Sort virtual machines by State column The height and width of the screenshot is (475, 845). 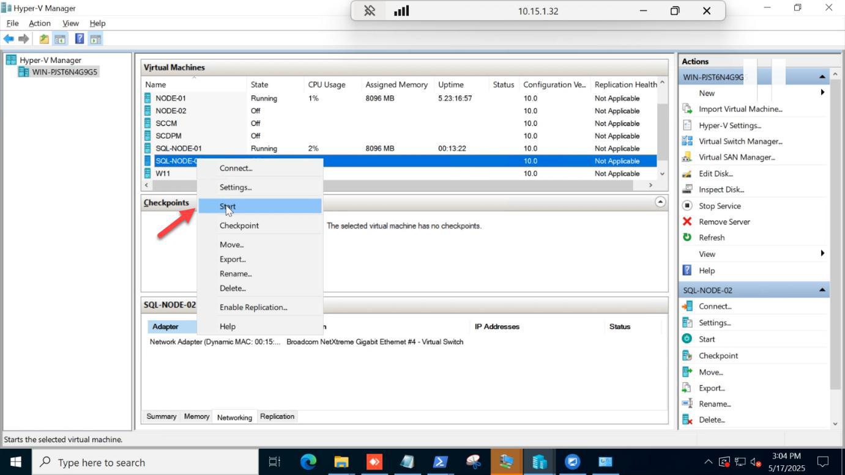[275, 84]
